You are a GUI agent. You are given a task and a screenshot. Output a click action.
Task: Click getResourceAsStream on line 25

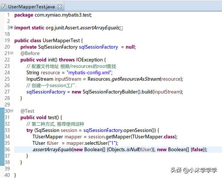136,79
